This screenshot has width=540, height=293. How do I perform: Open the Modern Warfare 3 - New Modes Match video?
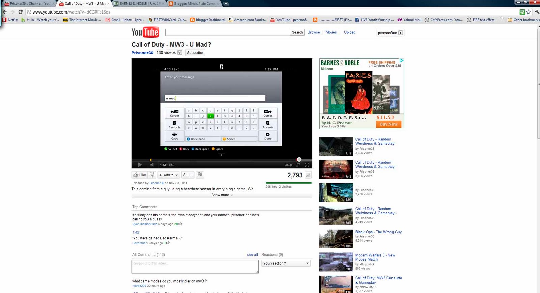pyautogui.click(x=375, y=257)
